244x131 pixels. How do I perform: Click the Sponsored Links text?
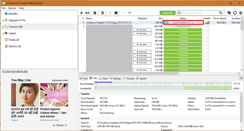tap(60, 80)
